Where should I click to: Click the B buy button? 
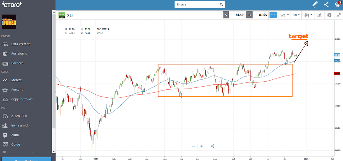(x=250, y=15)
